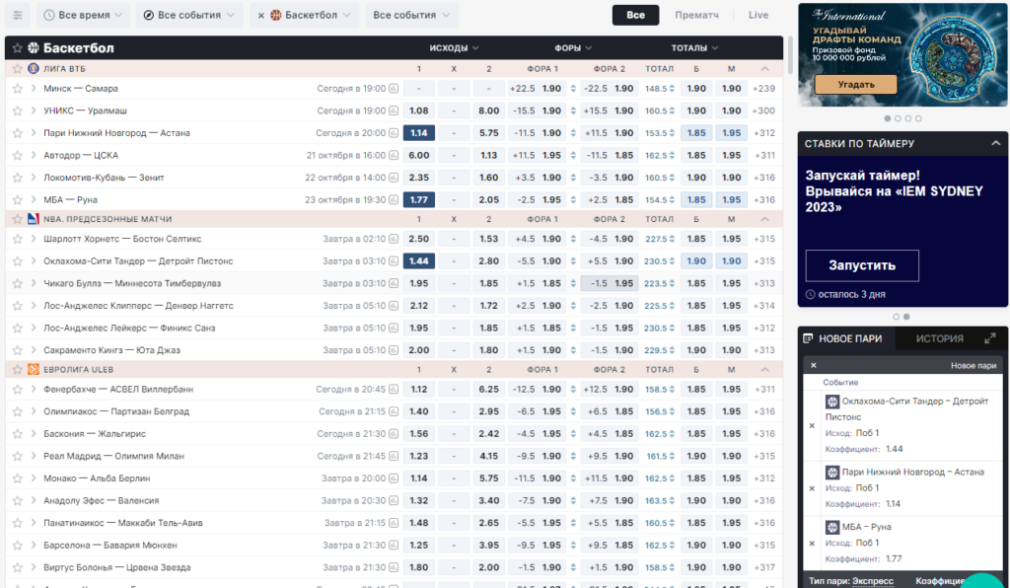This screenshot has width=1010, height=588.
Task: Open +317 markets for Виртус Болонья match
Action: [763, 568]
